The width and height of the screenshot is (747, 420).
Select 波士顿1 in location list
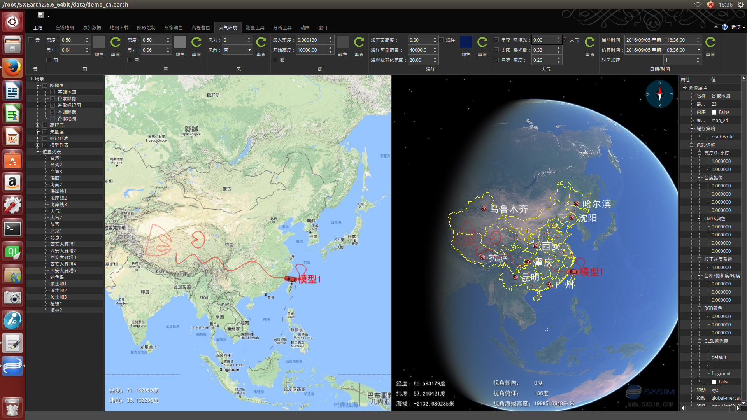coord(58,284)
